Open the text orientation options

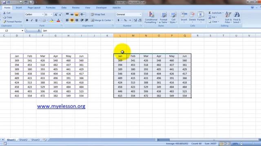tap(82, 15)
